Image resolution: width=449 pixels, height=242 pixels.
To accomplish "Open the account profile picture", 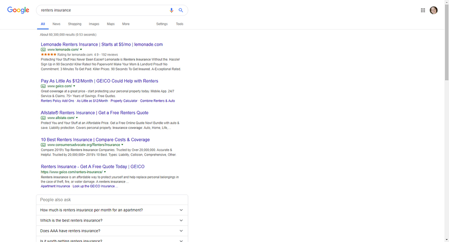I will pyautogui.click(x=434, y=10).
